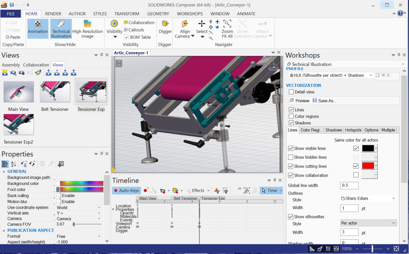
Task: Enable the Detail view checkbox
Action: click(x=291, y=92)
